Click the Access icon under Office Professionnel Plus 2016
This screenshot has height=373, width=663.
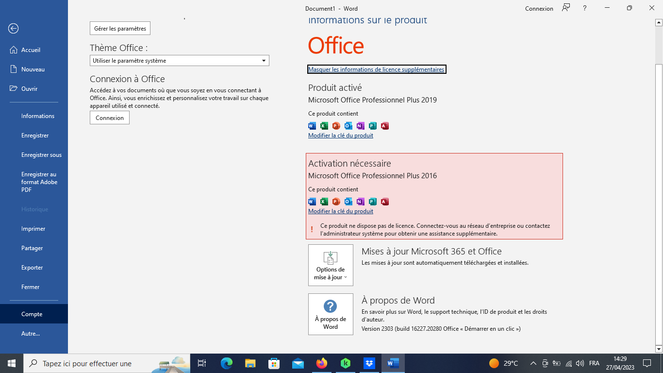click(x=385, y=202)
